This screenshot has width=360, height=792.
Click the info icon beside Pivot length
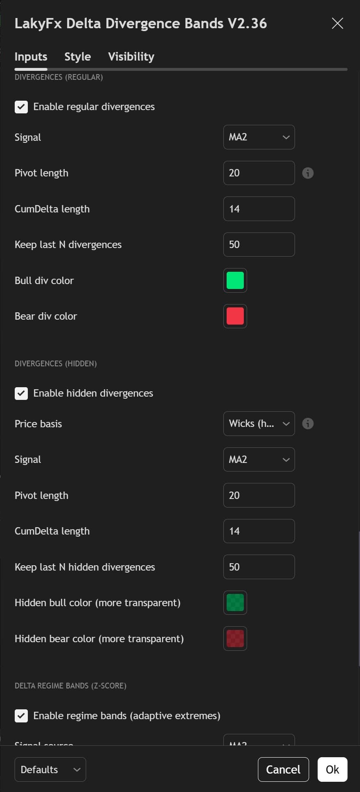click(x=308, y=173)
